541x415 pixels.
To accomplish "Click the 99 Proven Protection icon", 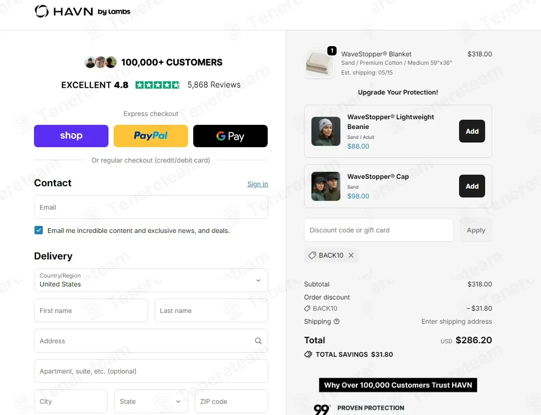I will tap(322, 409).
